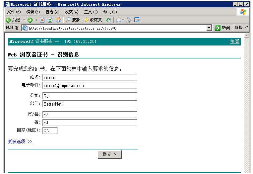This screenshot has height=174, width=253.
Task: Open the 更多选项 more options link
Action: point(20,141)
